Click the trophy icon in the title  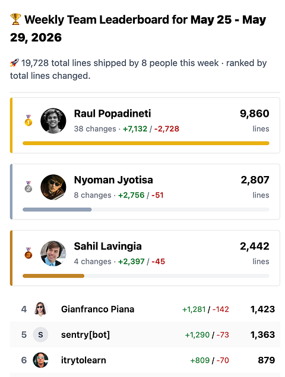point(15,20)
